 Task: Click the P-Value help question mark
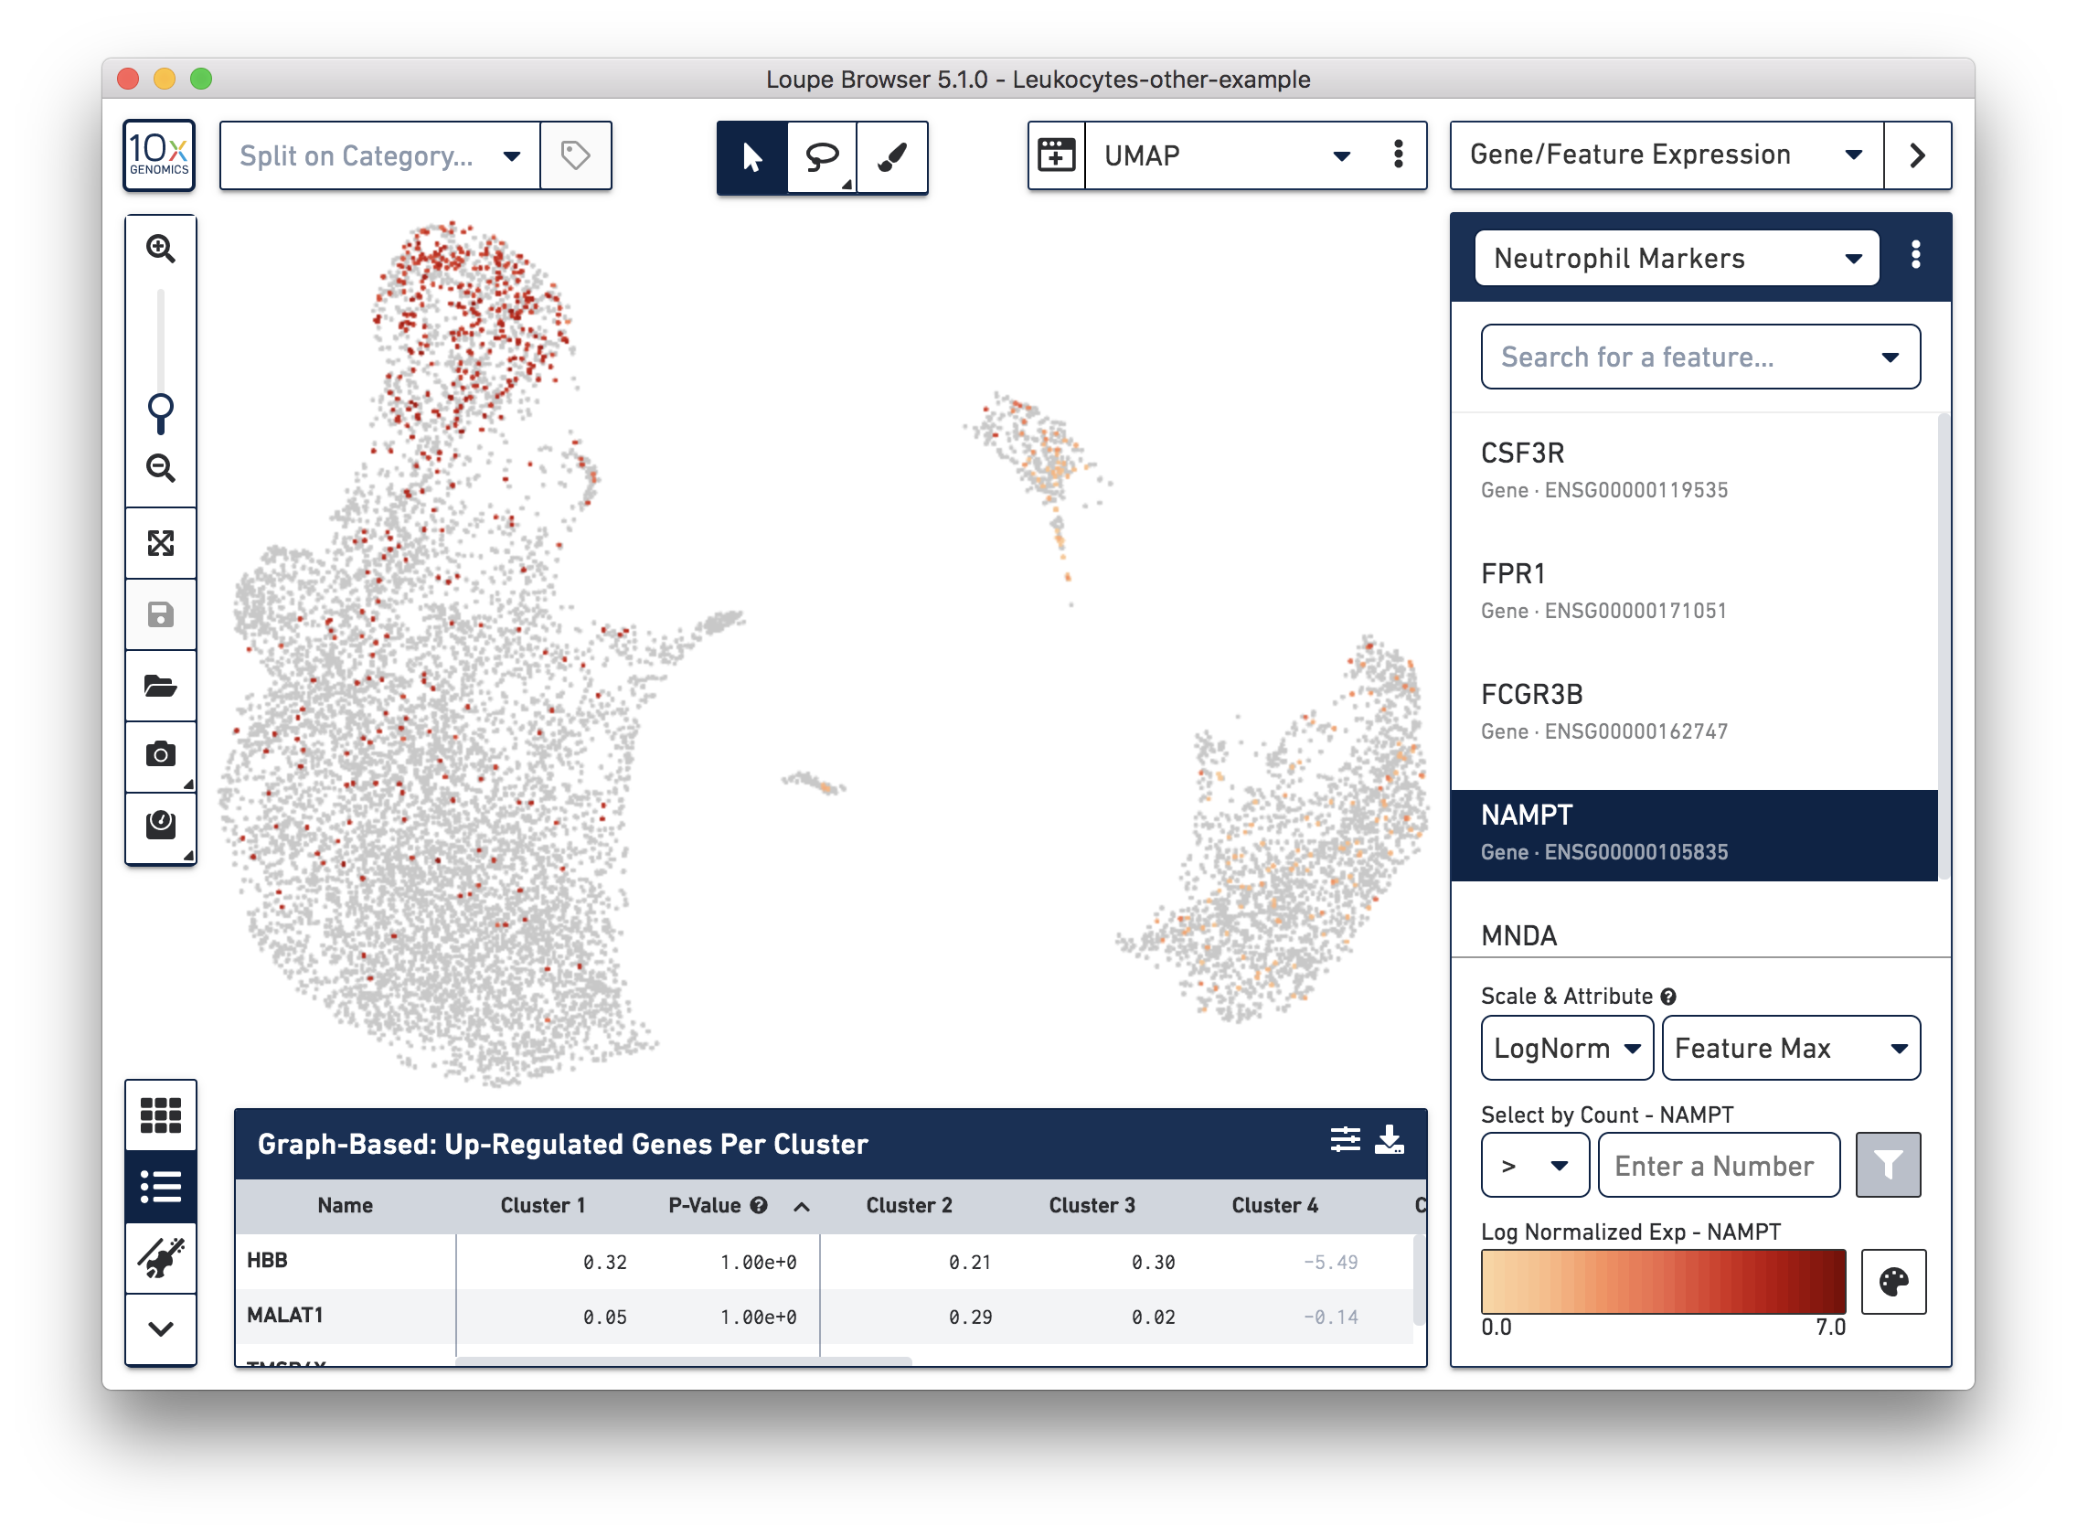[x=759, y=1206]
